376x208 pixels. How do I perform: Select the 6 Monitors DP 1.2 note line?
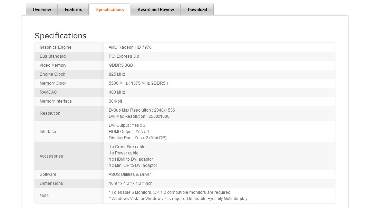(x=170, y=192)
